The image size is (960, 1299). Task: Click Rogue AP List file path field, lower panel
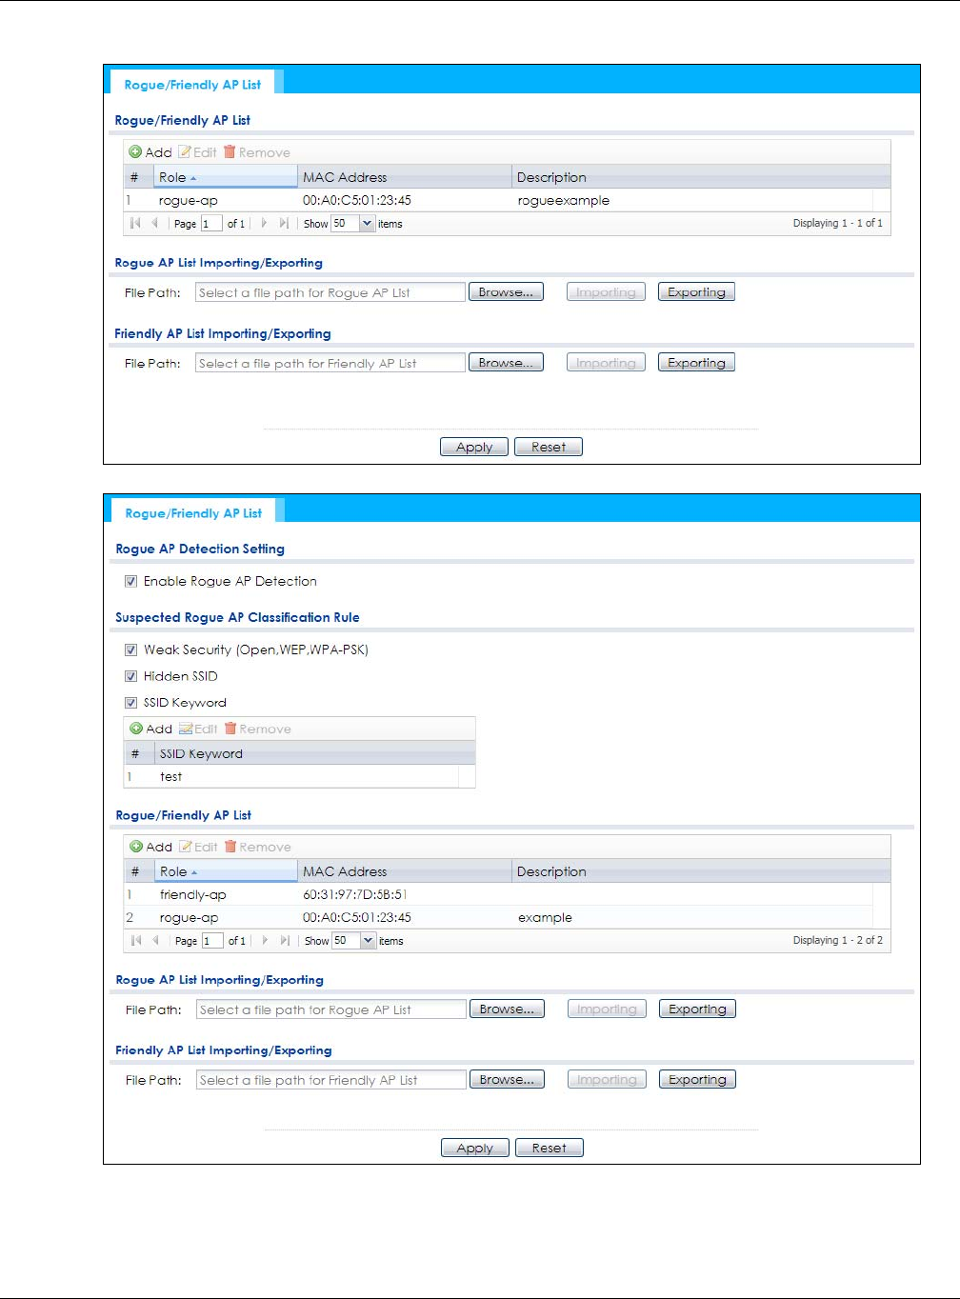(x=331, y=1009)
